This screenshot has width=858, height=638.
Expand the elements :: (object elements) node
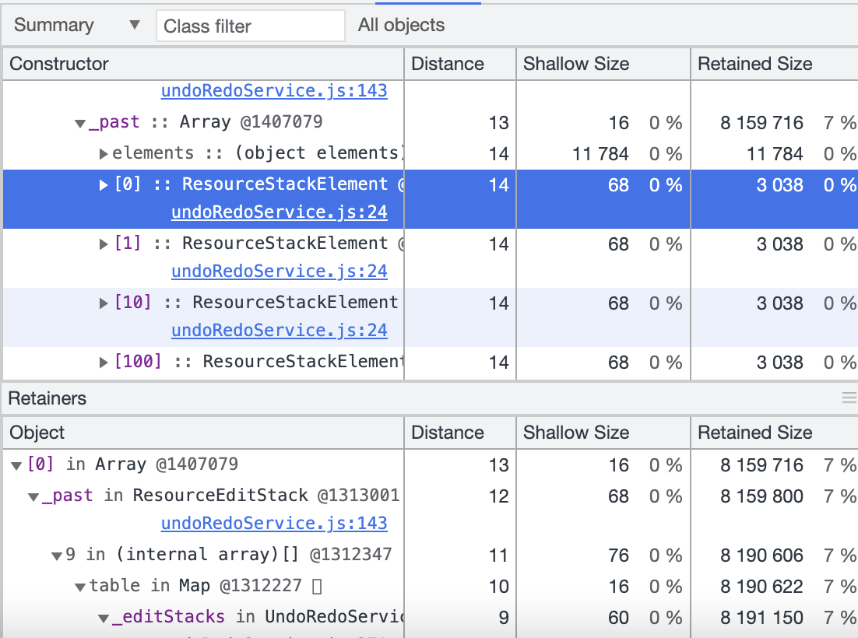(x=103, y=152)
